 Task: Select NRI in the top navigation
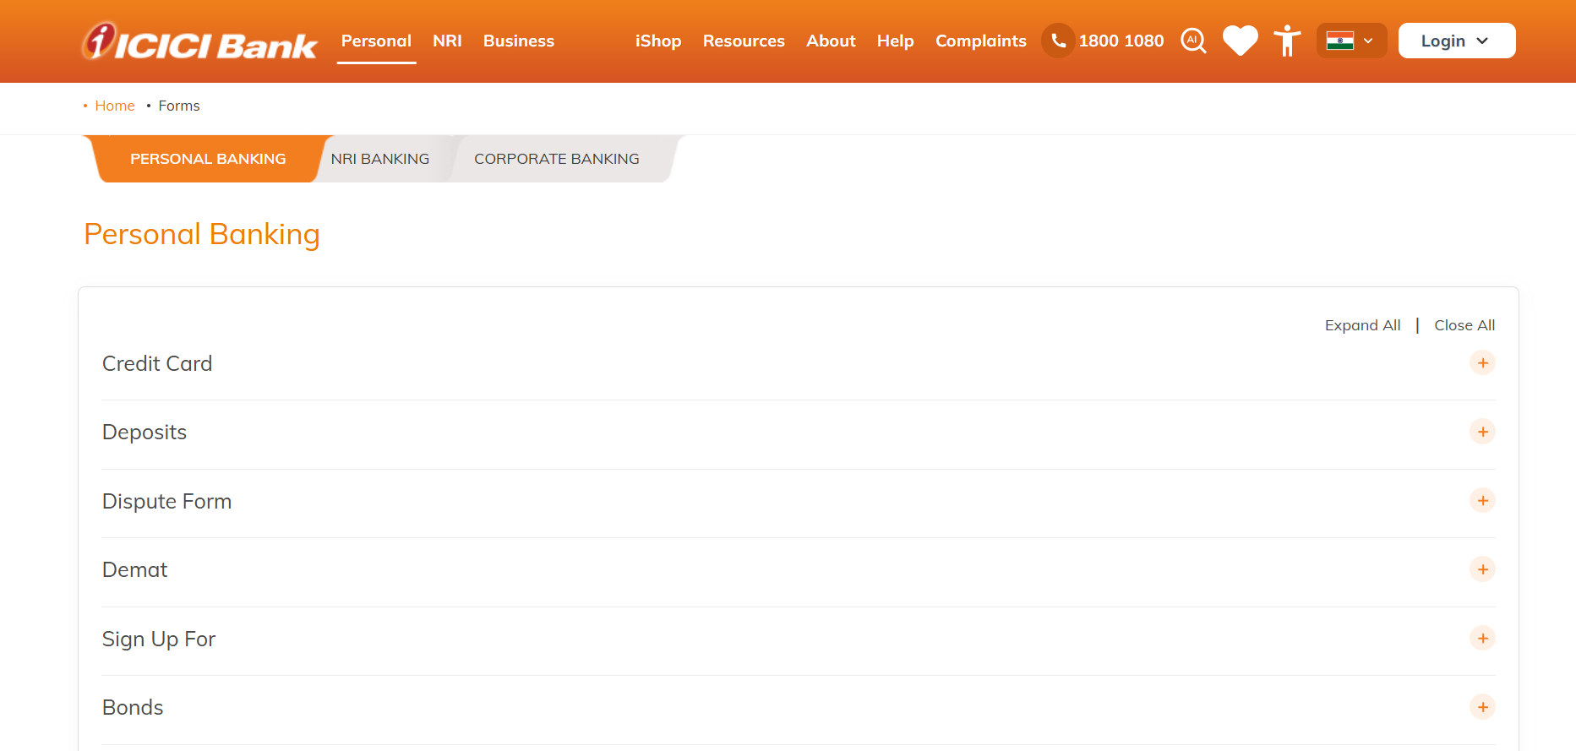tap(447, 41)
